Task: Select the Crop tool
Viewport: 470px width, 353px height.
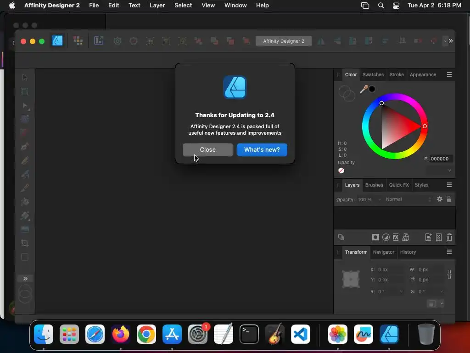Action: click(25, 243)
